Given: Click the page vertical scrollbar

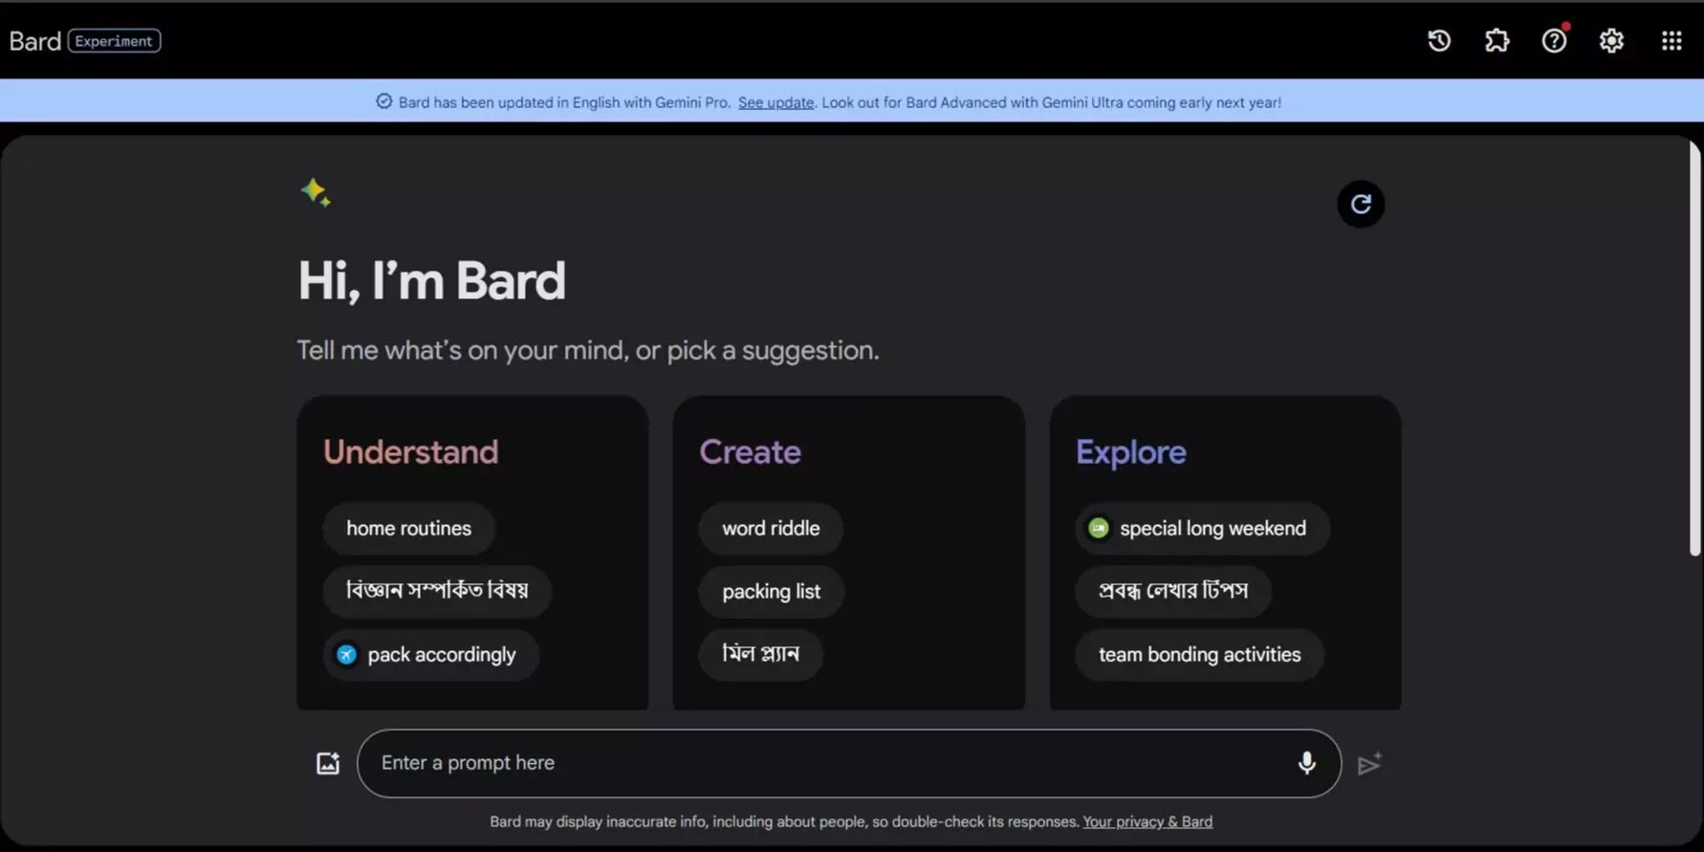Looking at the screenshot, I should tap(1694, 349).
